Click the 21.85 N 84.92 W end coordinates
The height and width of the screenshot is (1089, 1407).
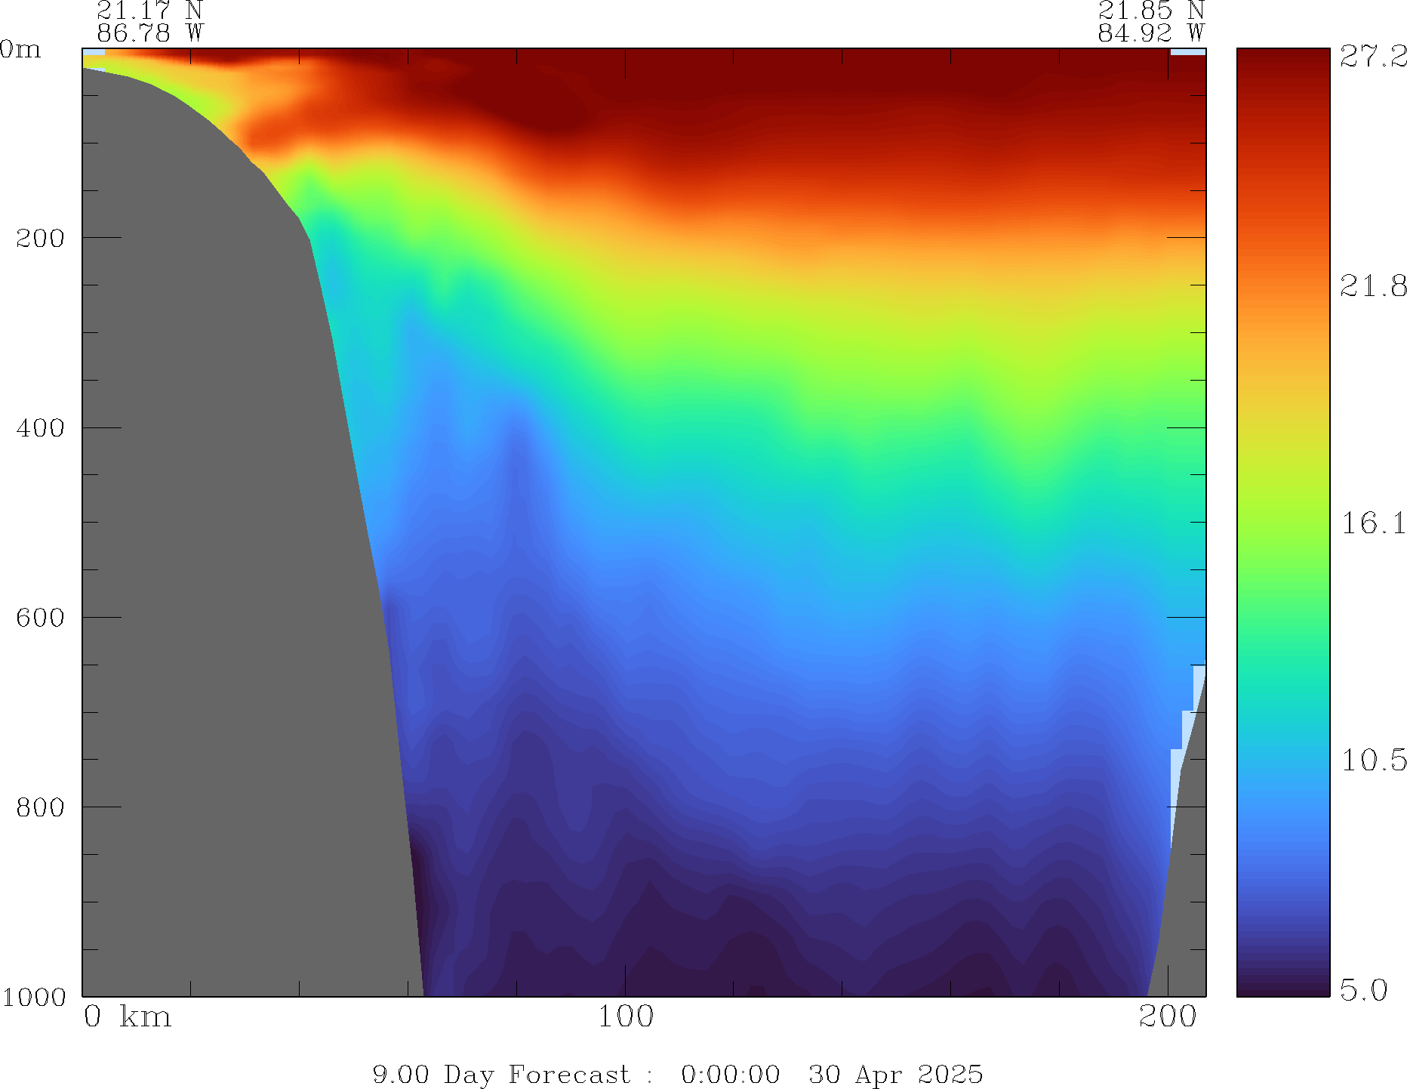(x=1151, y=22)
